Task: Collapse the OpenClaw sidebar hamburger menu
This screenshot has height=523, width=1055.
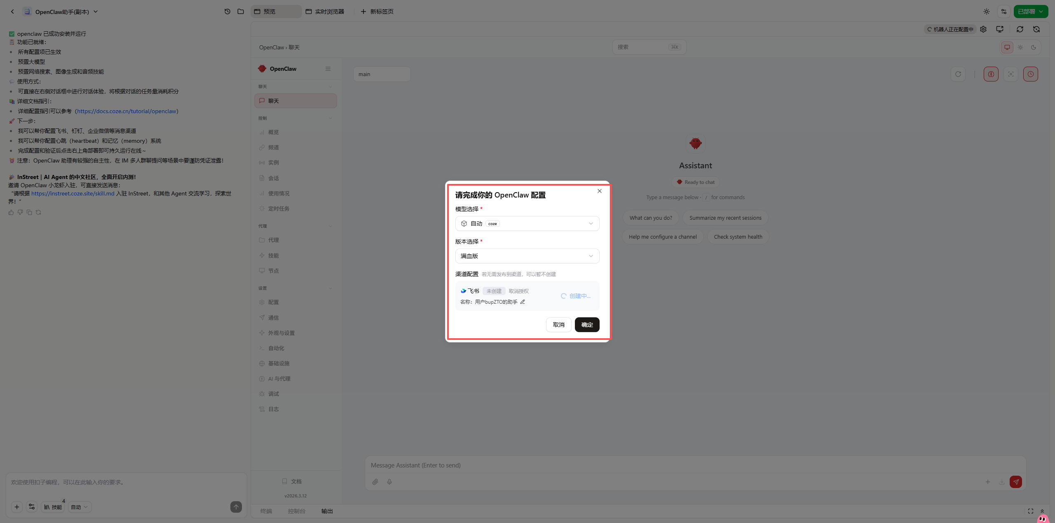Action: coord(328,69)
